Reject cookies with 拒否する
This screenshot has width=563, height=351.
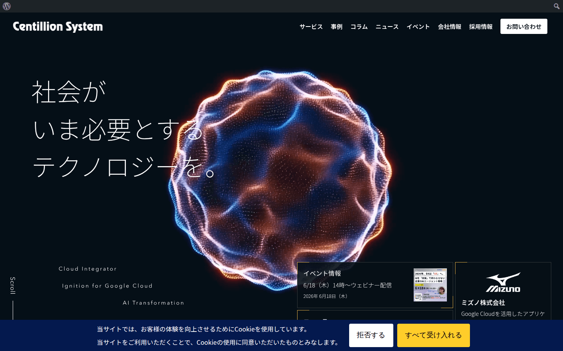[371, 335]
